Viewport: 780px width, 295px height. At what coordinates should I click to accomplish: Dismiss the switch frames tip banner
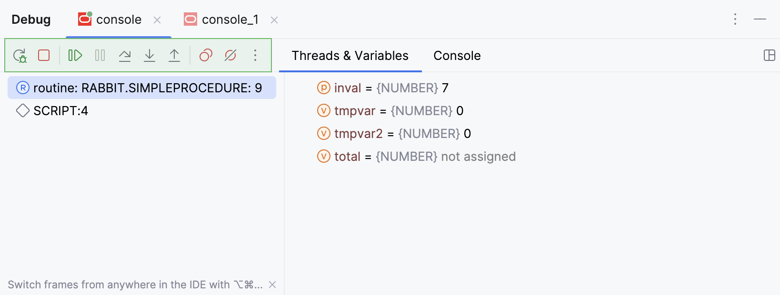272,285
